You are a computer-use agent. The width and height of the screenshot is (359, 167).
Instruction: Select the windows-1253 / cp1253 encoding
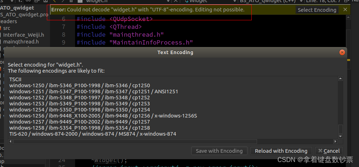tap(173, 104)
